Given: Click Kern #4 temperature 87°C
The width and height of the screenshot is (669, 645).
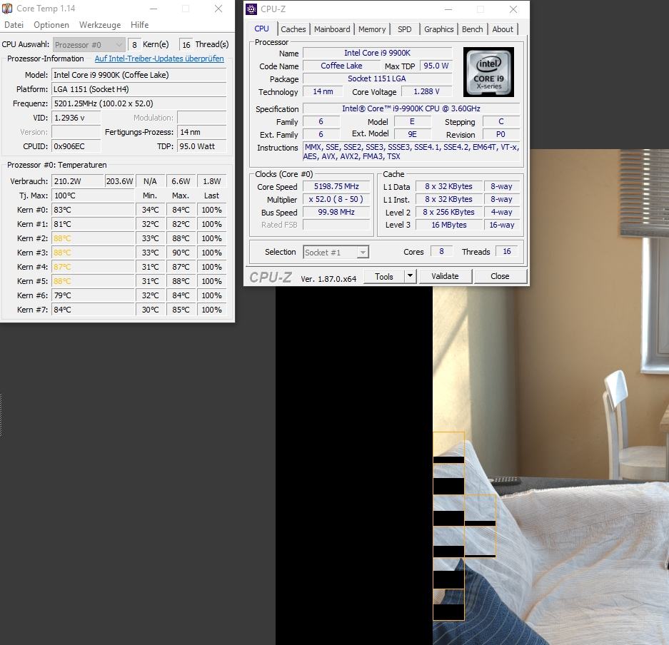Looking at the screenshot, I should click(x=93, y=267).
